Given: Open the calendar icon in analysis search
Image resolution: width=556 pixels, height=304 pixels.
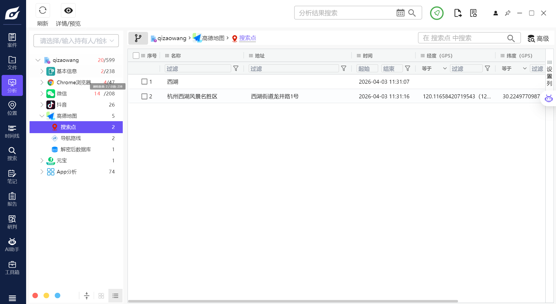Looking at the screenshot, I should click(400, 13).
